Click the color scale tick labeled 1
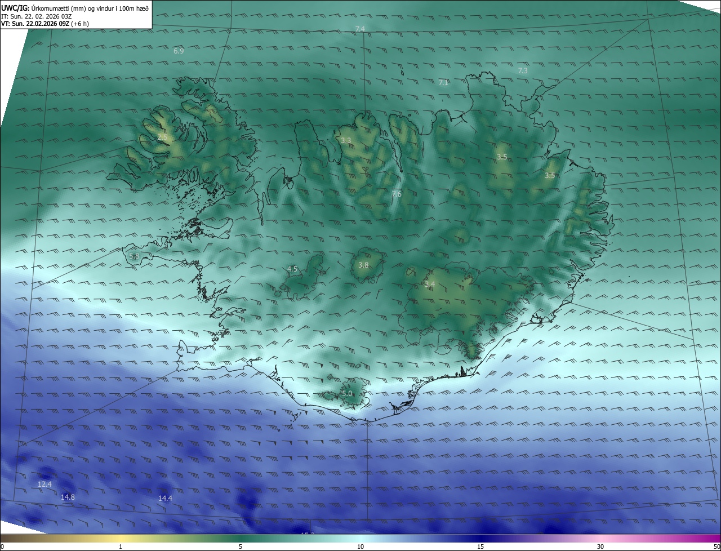The width and height of the screenshot is (721, 551). coord(121,546)
